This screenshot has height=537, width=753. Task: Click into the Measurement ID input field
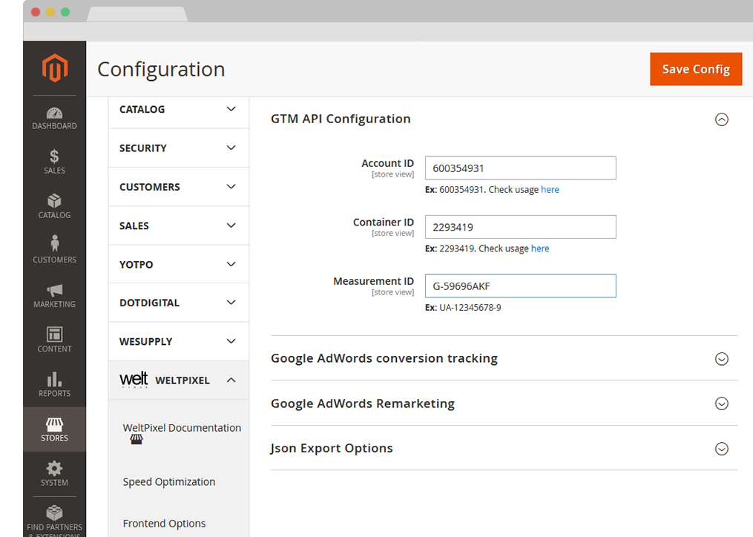click(520, 286)
